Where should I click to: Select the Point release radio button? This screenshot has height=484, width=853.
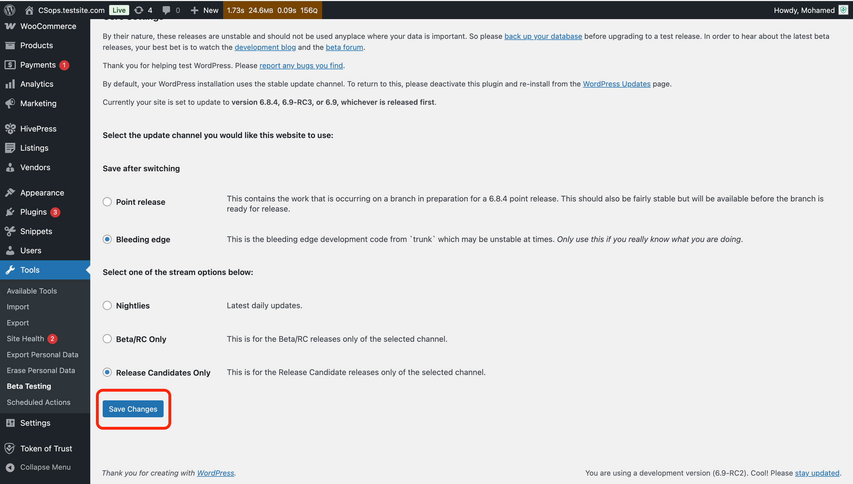point(107,202)
